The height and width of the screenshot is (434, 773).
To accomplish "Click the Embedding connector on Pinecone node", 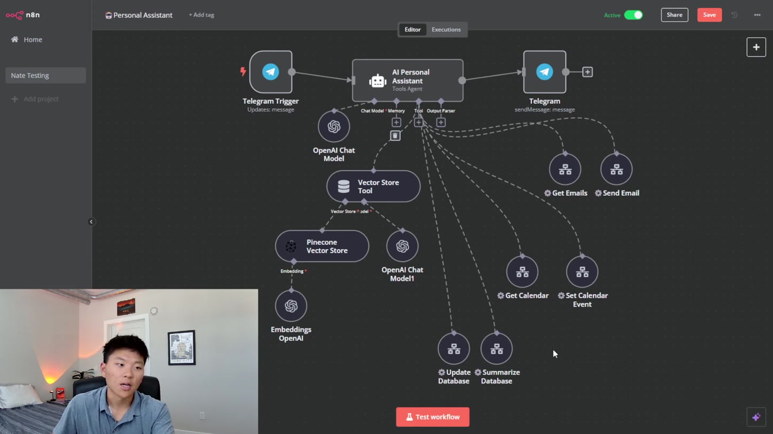I will tap(294, 262).
